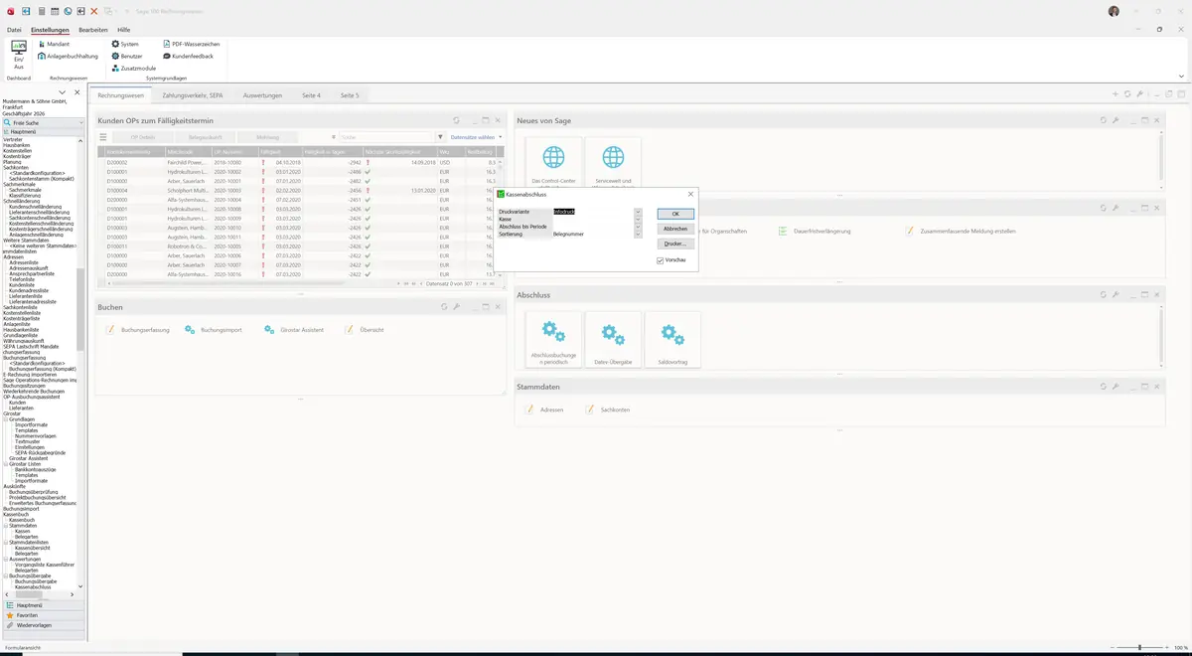The height and width of the screenshot is (656, 1192).
Task: Toggle the Dashboard Ein/Aus icon
Action: point(18,55)
